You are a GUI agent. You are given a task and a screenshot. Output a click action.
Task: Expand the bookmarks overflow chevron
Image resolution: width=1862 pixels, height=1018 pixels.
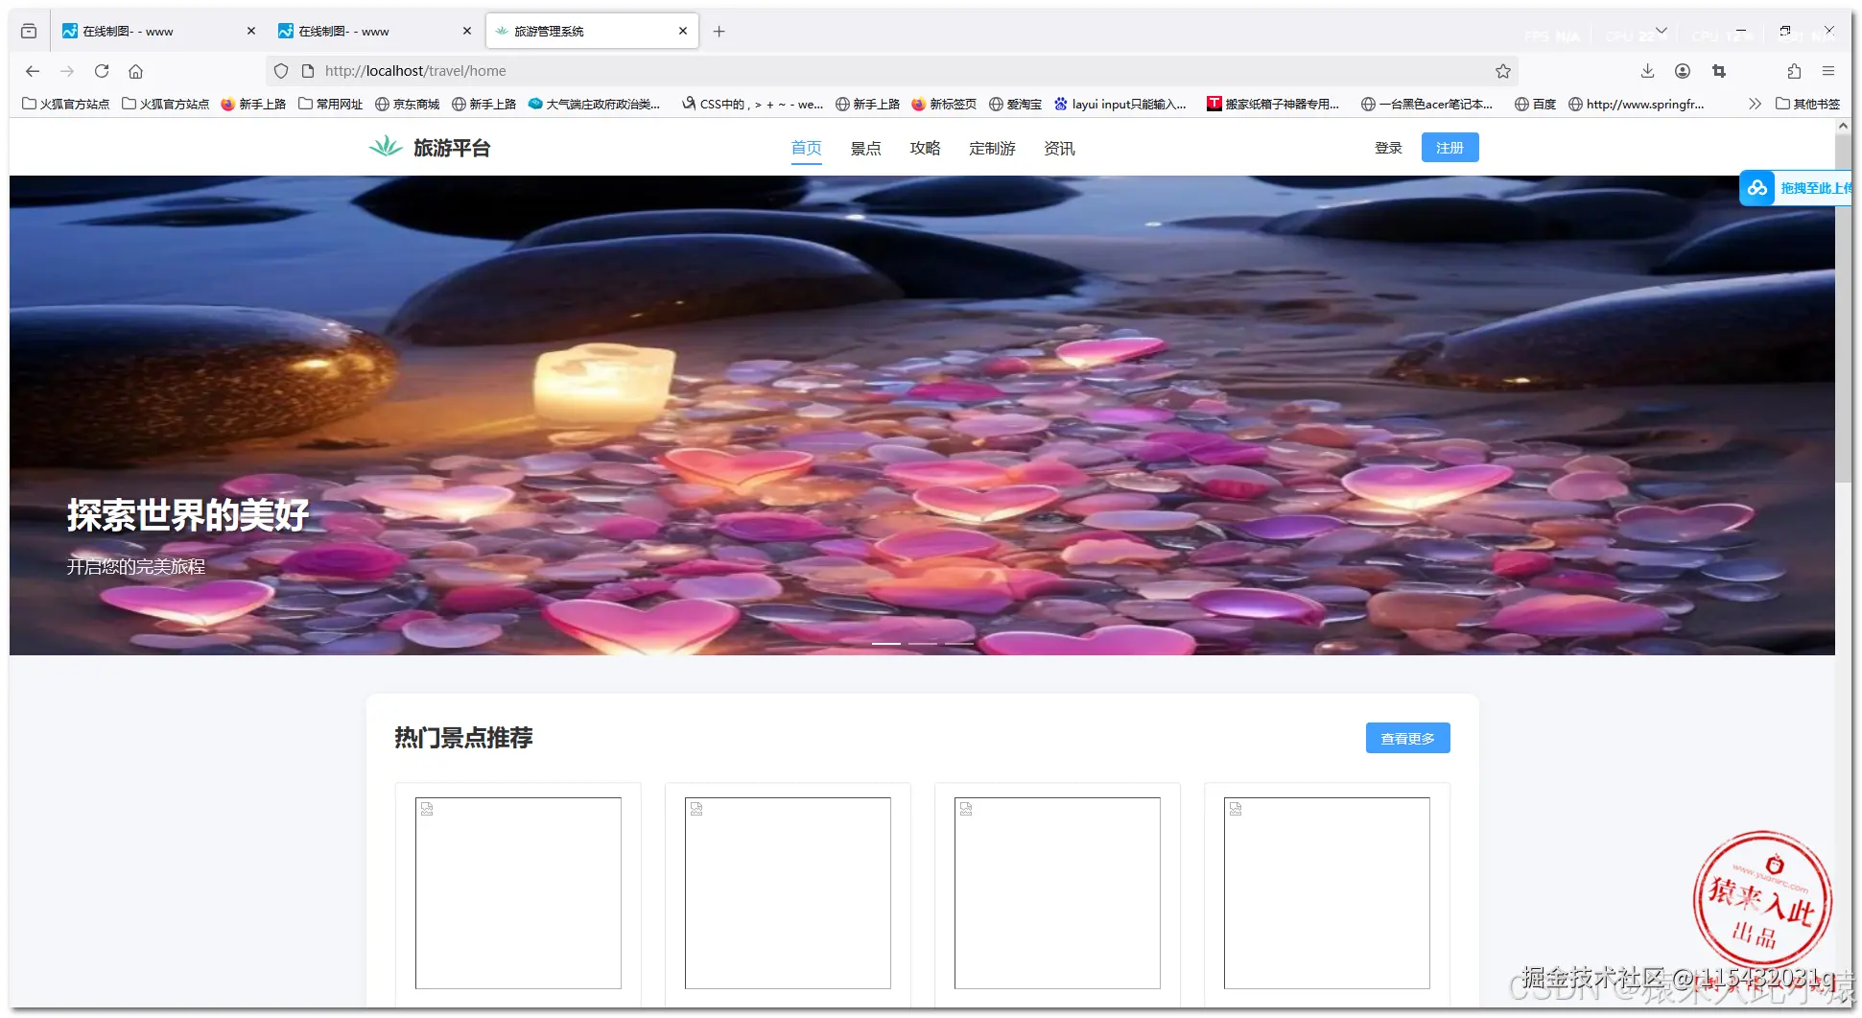click(1755, 104)
